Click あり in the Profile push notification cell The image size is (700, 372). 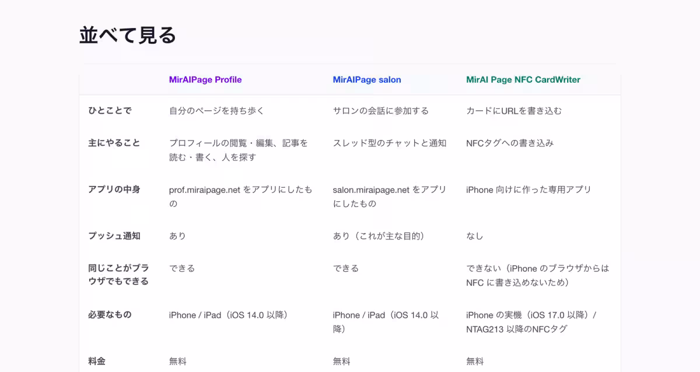177,236
